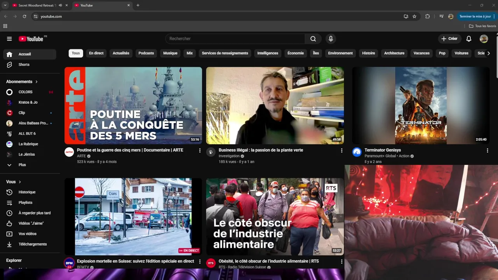The image size is (498, 280).
Task: Select the En direct filter chip
Action: tap(96, 53)
